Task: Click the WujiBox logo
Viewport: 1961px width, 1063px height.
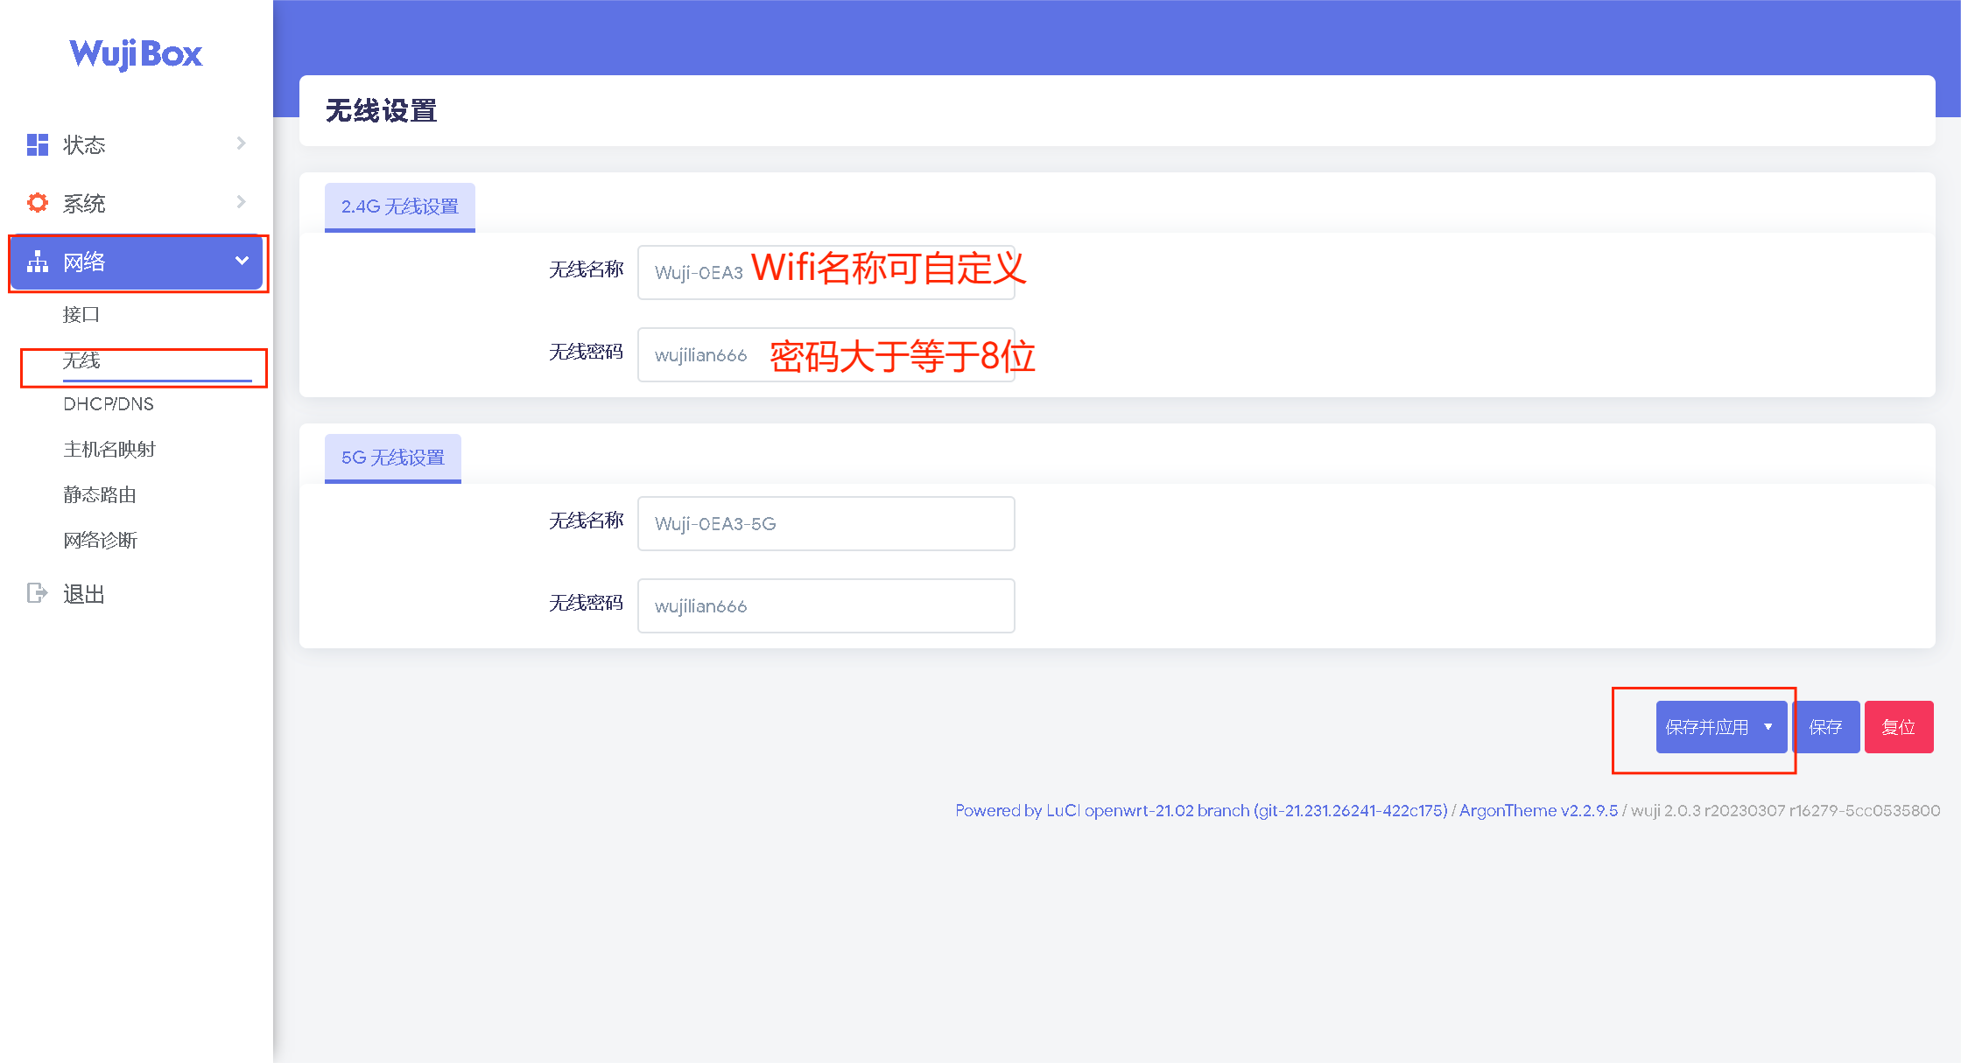Action: (136, 54)
